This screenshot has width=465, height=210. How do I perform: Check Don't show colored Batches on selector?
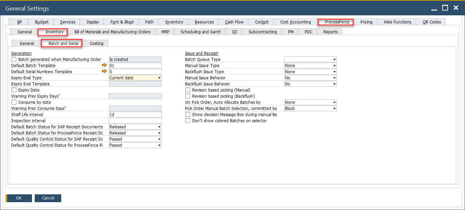click(188, 121)
